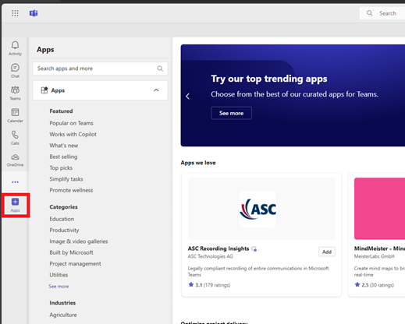Go to Teams in the sidebar
405x324 pixels.
pos(15,93)
